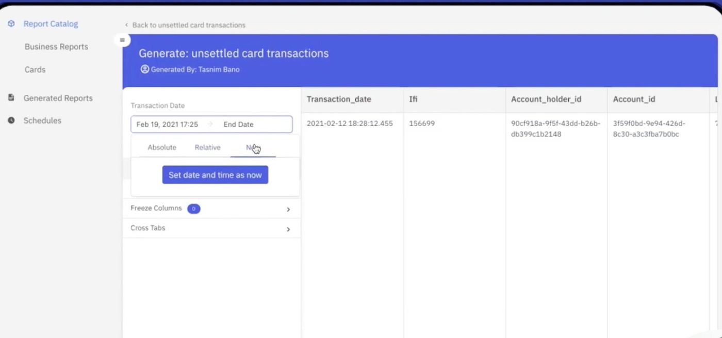Open Business Reports in the sidebar
Image resolution: width=722 pixels, height=338 pixels.
[x=56, y=46]
